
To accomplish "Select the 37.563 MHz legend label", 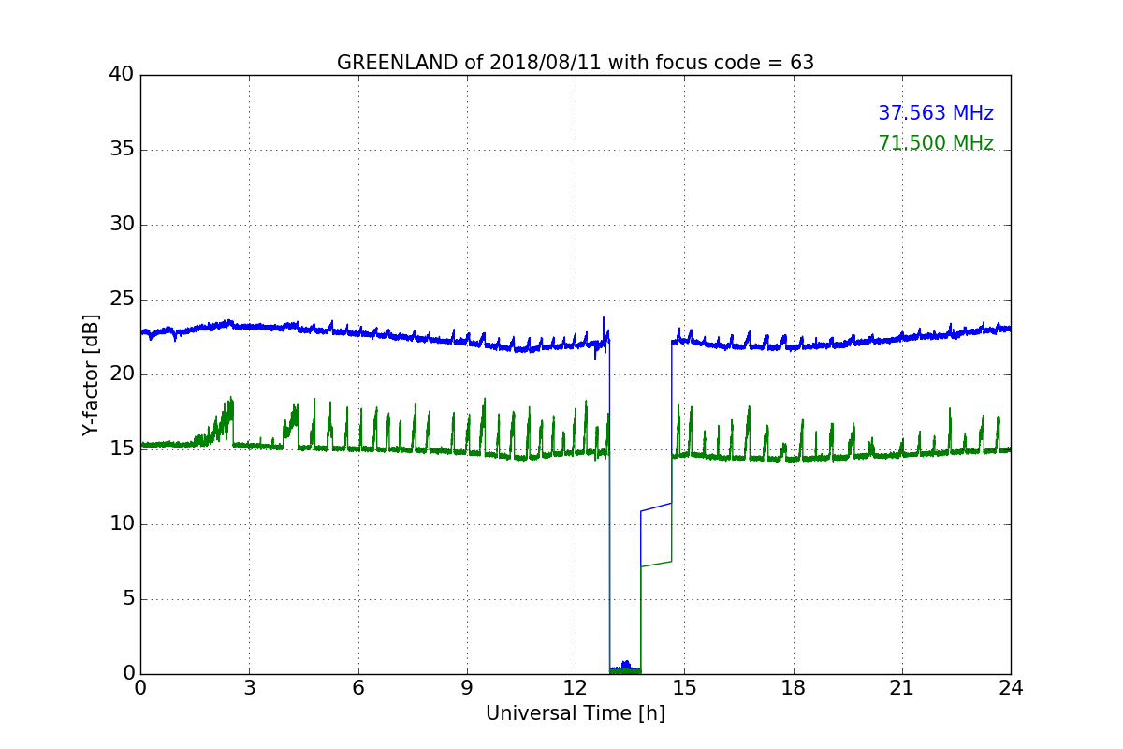I will [936, 113].
